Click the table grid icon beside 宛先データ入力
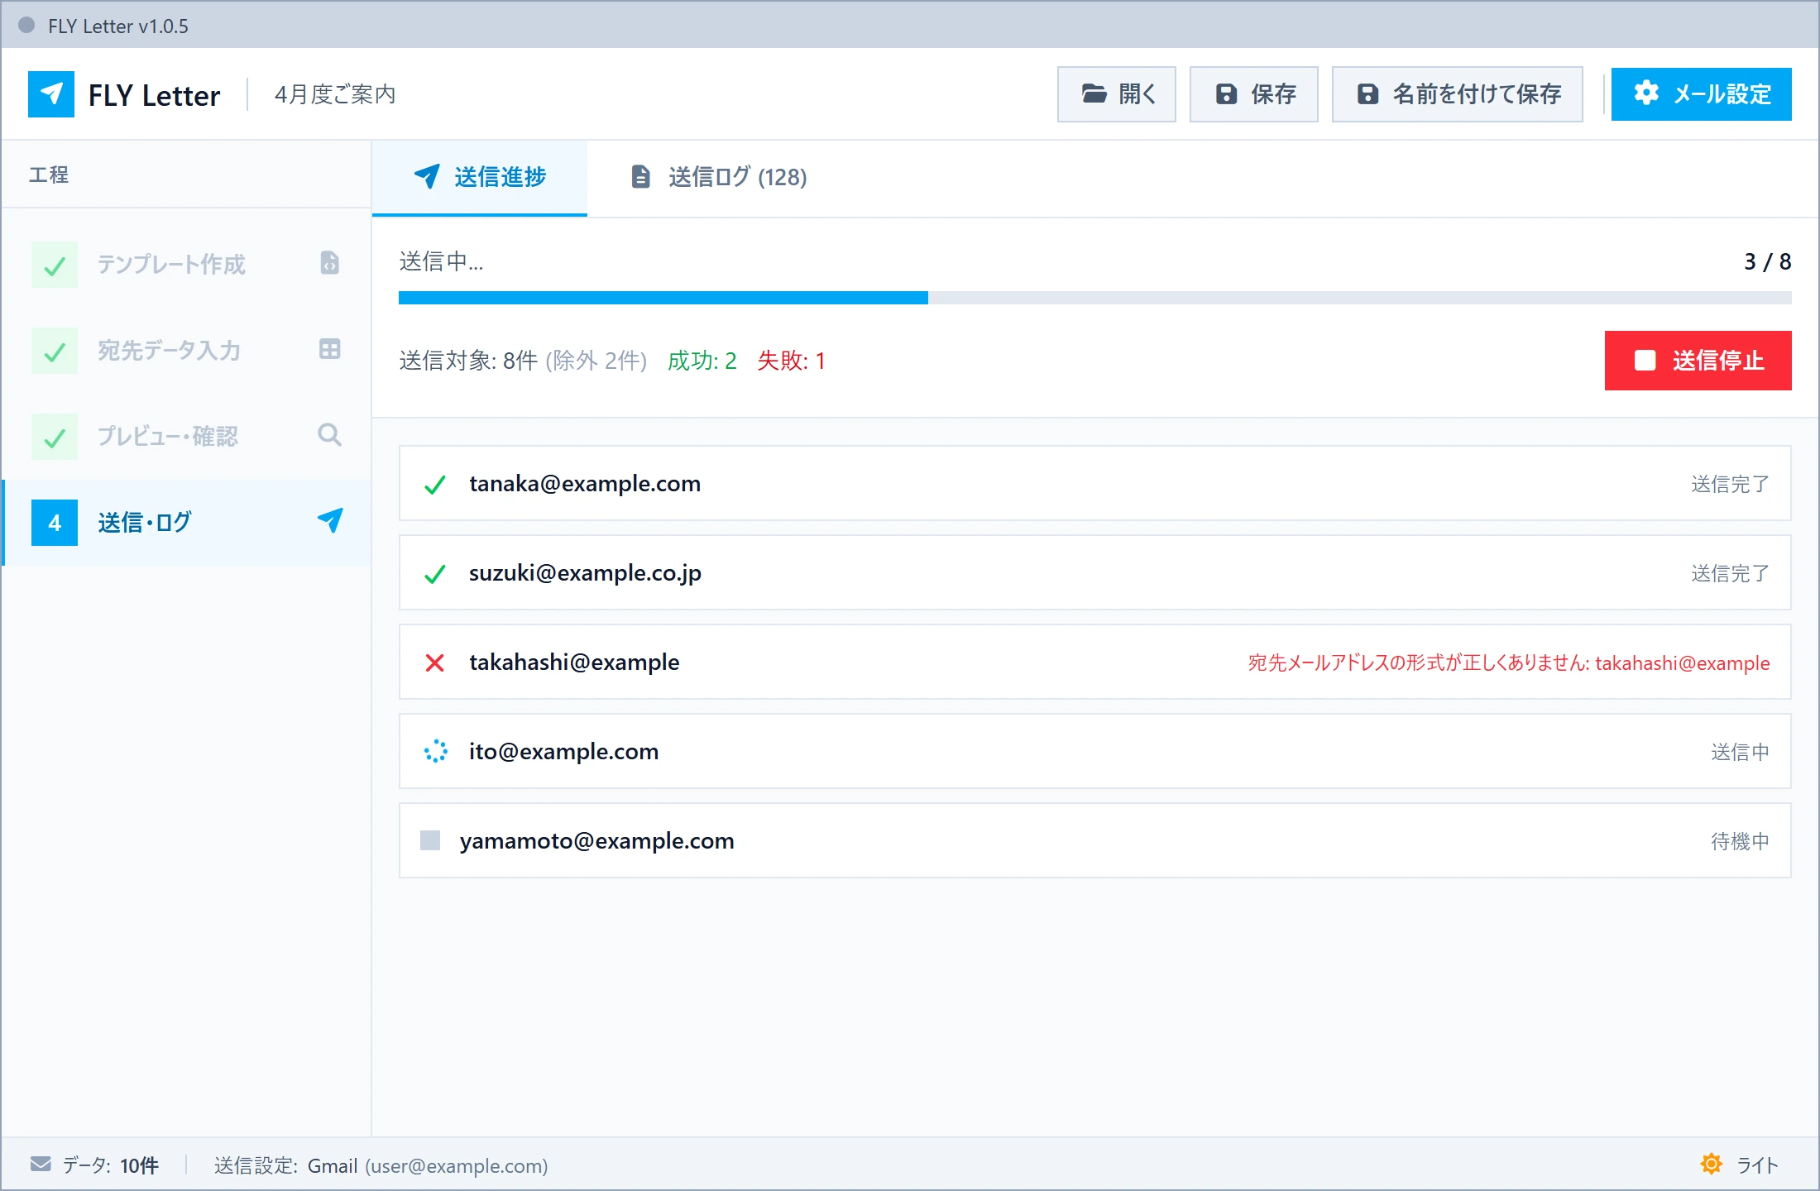 330,349
